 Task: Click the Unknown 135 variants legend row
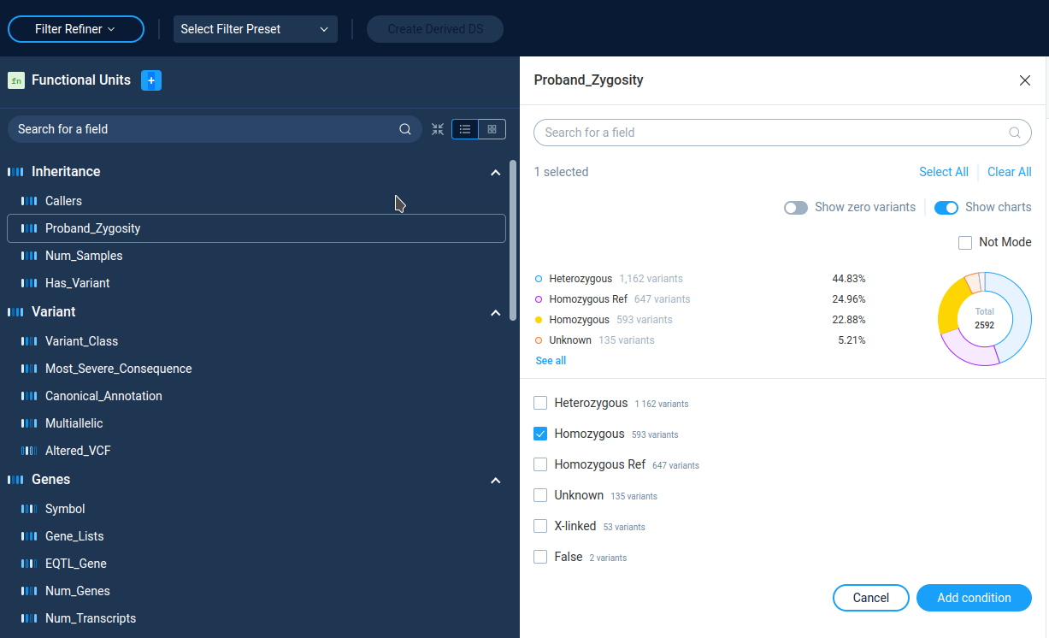click(x=700, y=340)
